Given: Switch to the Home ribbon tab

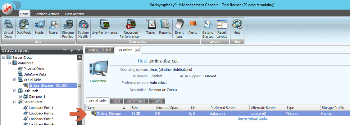Looking at the screenshot, I should tap(24, 14).
